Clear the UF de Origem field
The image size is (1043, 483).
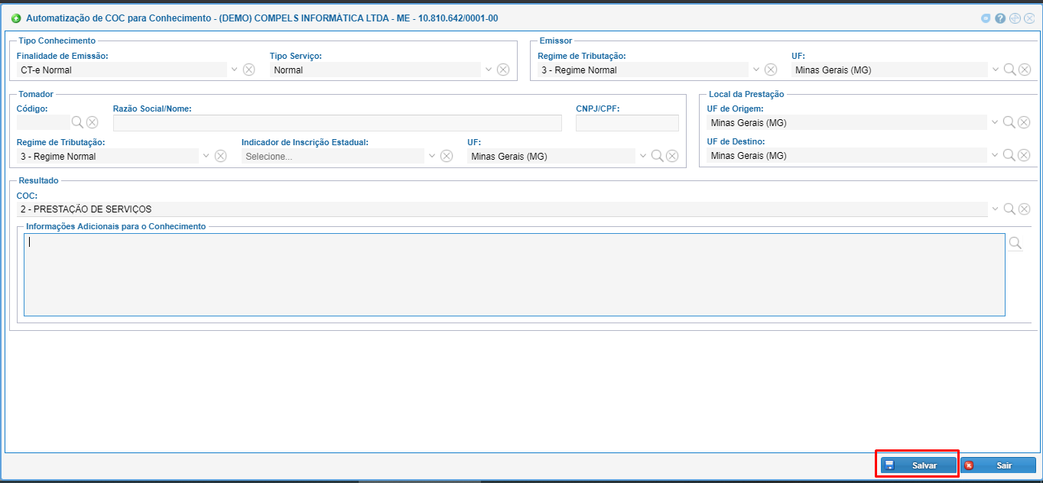pos(1024,122)
